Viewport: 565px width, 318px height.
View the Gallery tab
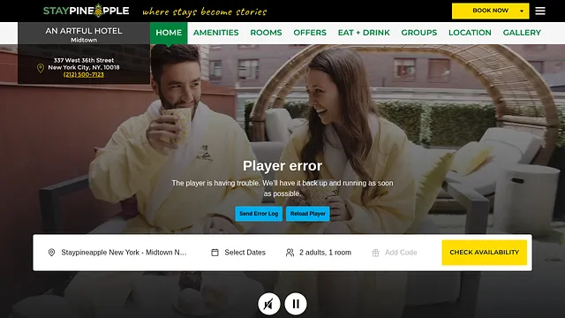pyautogui.click(x=522, y=33)
